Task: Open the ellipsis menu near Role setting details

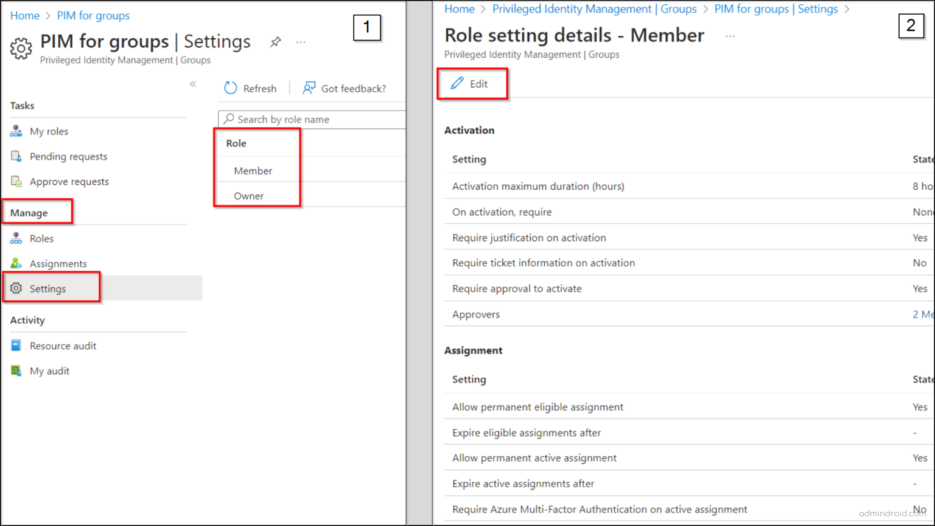Action: coord(730,36)
